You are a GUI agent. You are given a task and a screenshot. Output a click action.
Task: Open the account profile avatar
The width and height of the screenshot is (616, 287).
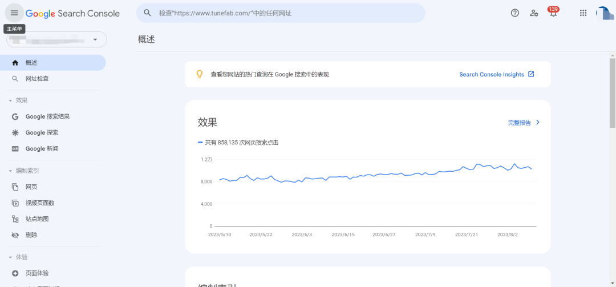click(605, 13)
